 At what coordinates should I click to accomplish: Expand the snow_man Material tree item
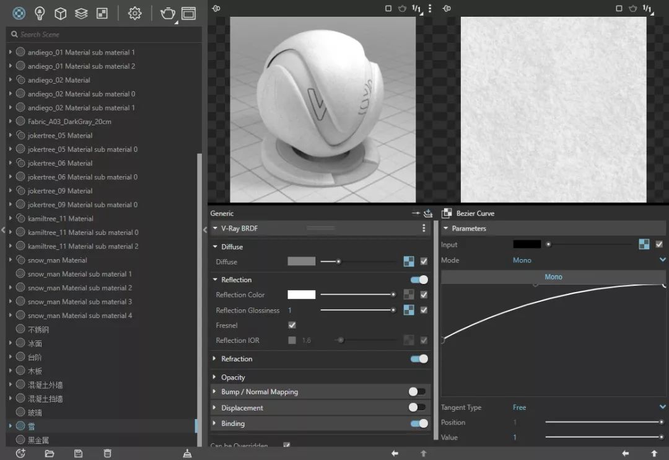pos(11,260)
